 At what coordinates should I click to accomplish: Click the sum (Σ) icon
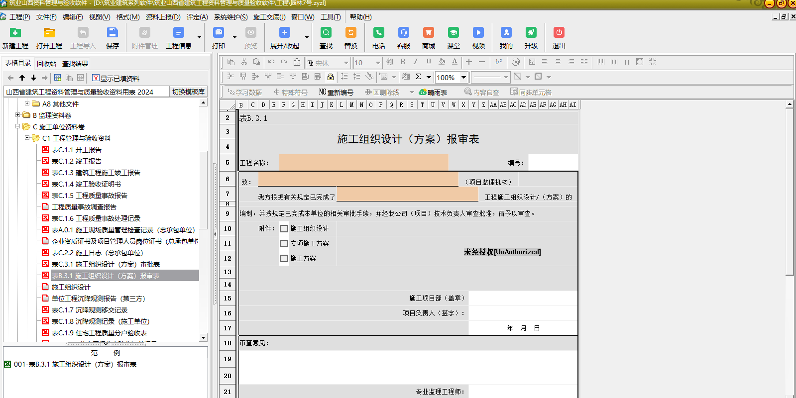point(418,77)
